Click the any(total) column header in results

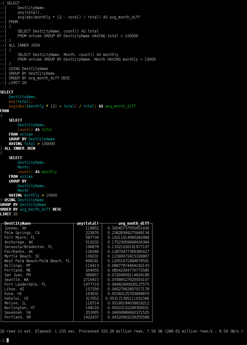pos(88,223)
